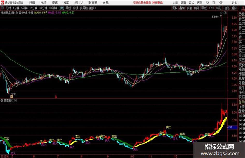The width and height of the screenshot is (245, 158).
Task: Click the 买入 signal at October low
Action: pyautogui.click(x=136, y=149)
